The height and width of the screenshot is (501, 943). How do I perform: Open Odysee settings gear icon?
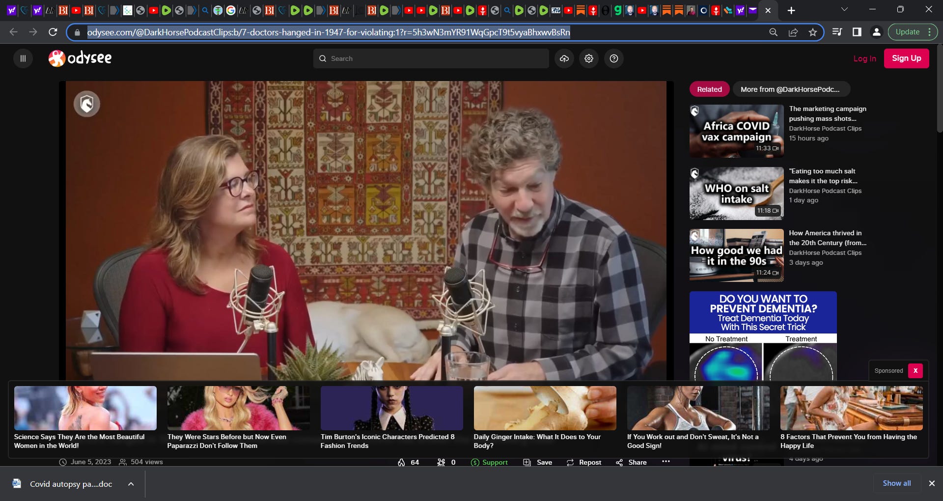[x=589, y=58]
